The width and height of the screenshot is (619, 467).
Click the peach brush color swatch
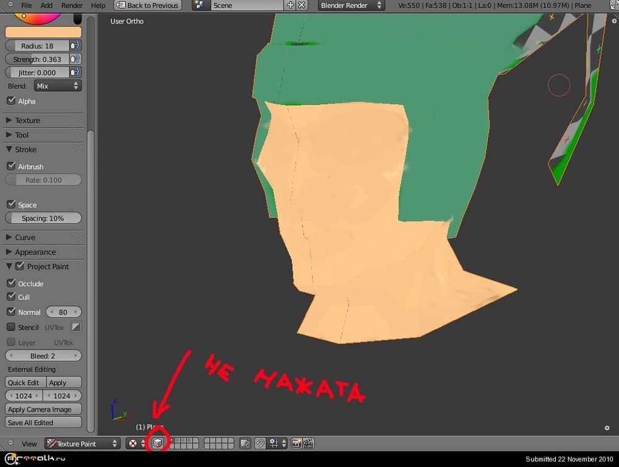click(x=43, y=32)
